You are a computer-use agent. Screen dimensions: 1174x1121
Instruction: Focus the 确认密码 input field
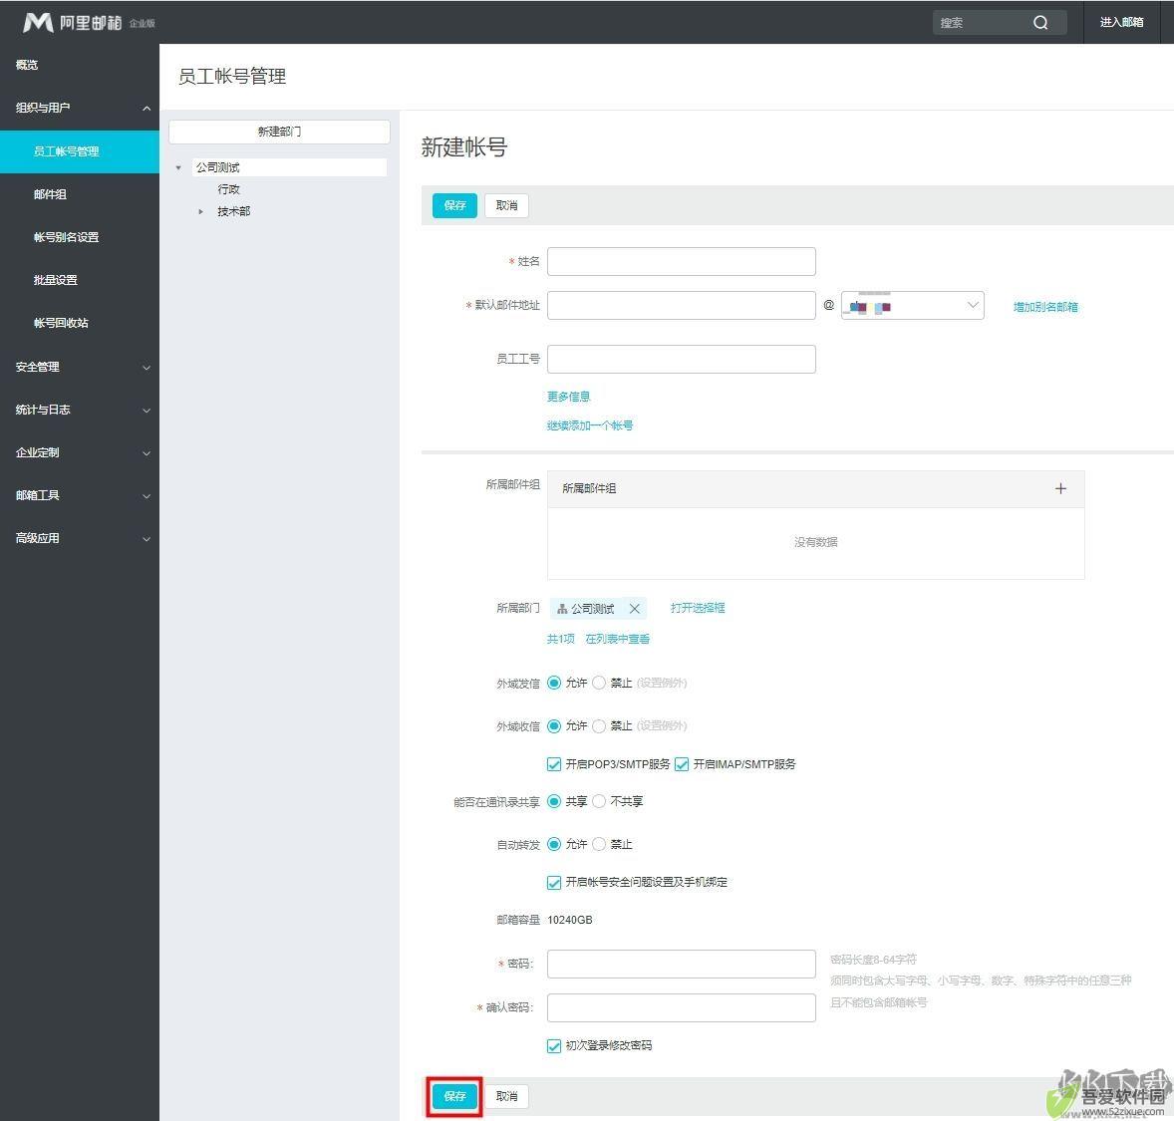(682, 1008)
